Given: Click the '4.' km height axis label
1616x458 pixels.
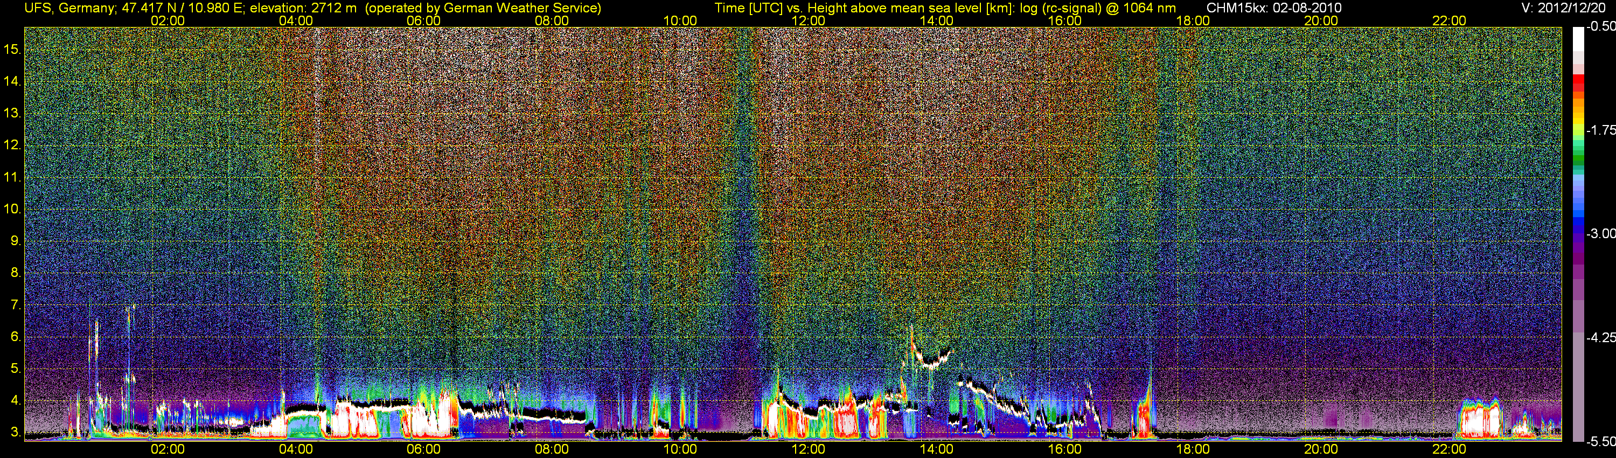Looking at the screenshot, I should (16, 400).
